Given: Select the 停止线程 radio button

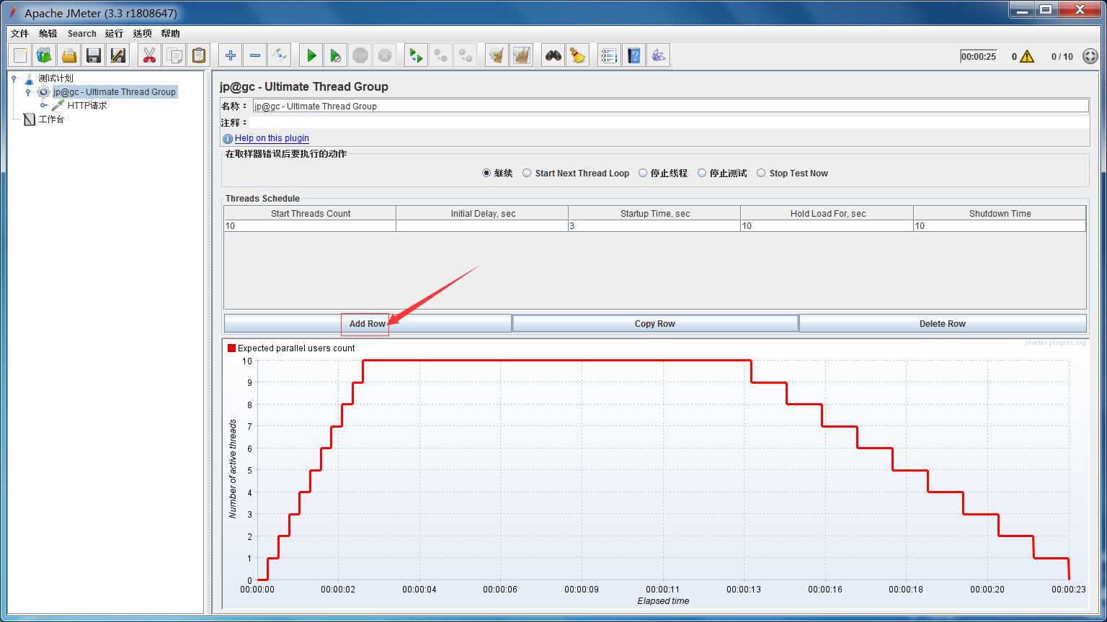Looking at the screenshot, I should click(x=643, y=173).
